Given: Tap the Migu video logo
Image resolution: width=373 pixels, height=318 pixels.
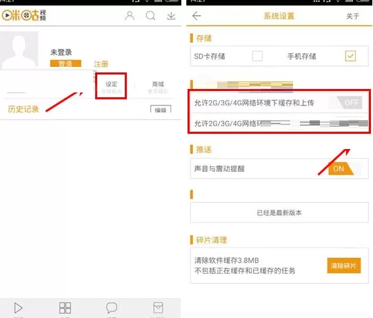Looking at the screenshot, I should point(24,15).
